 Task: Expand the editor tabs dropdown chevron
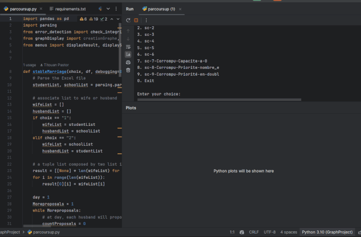109,9
